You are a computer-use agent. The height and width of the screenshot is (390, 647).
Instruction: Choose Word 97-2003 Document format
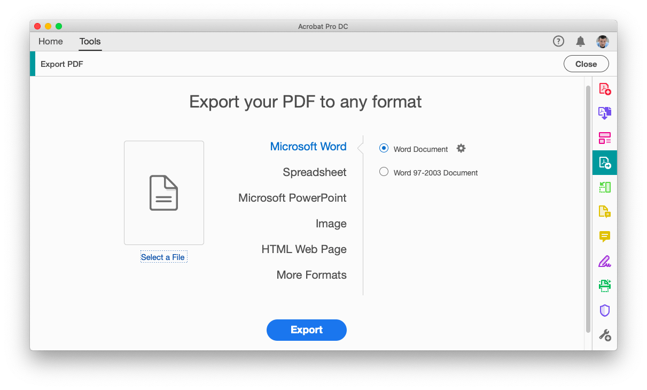point(384,172)
